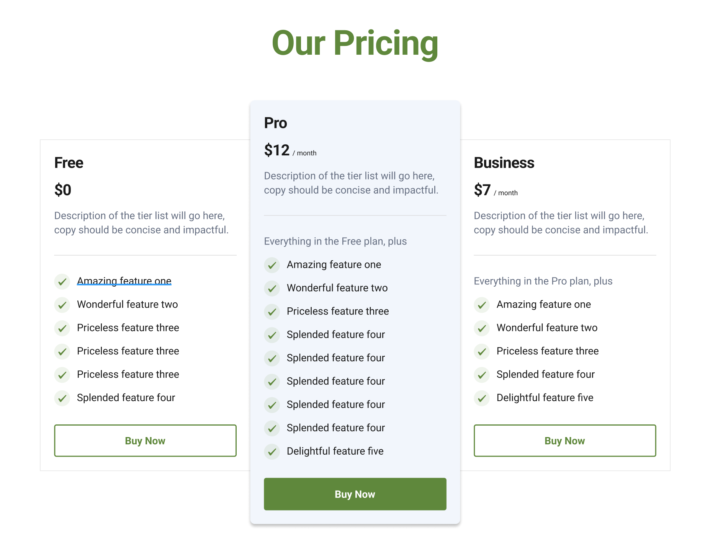The image size is (710, 558).
Task: Click Everything in the Pro plan, plus text
Action: coord(543,281)
